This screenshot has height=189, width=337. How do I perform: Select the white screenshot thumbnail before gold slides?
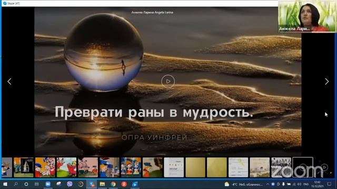coord(174,167)
